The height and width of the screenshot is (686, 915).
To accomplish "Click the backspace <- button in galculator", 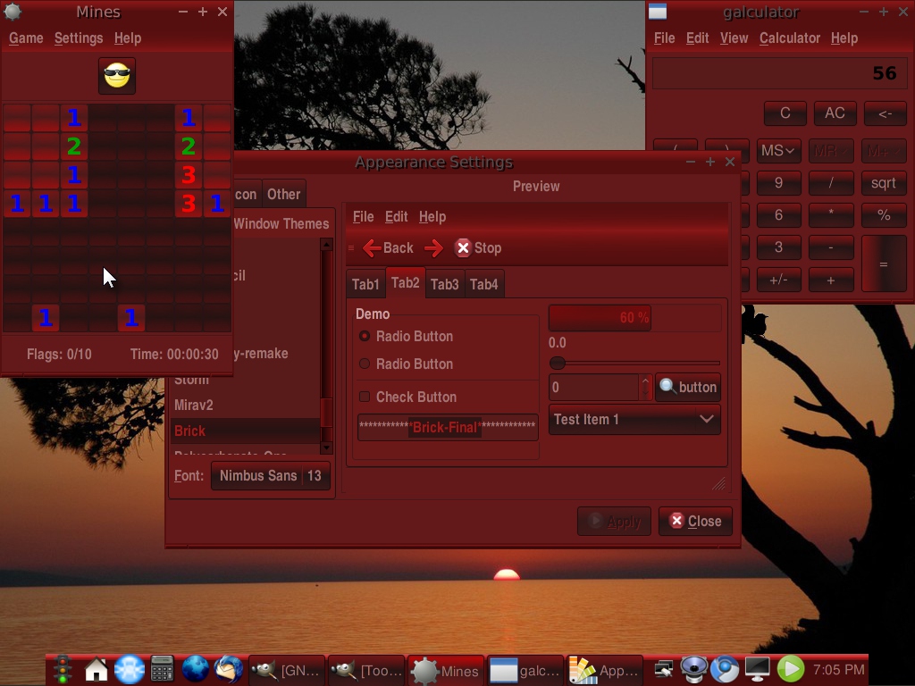I will (x=885, y=113).
